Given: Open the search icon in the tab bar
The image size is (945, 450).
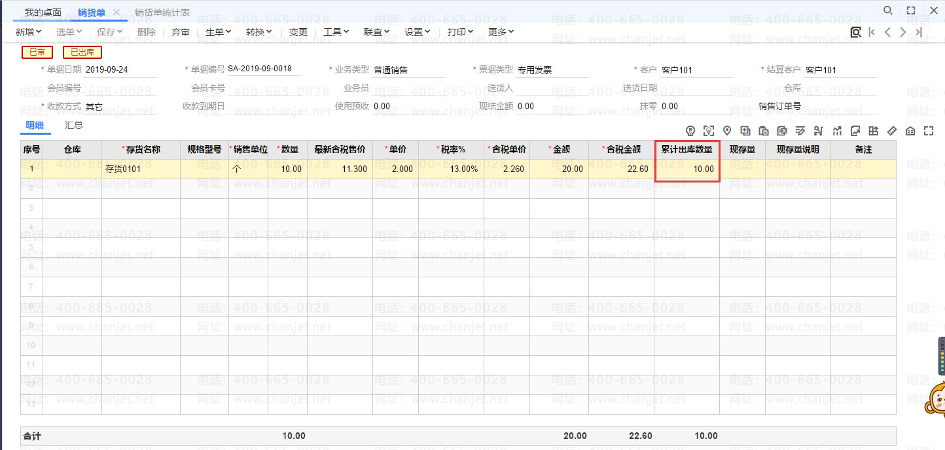Looking at the screenshot, I should (888, 10).
